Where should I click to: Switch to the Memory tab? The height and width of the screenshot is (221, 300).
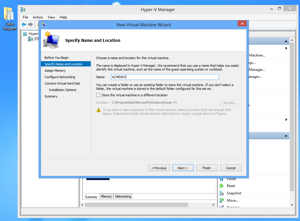click(106, 196)
